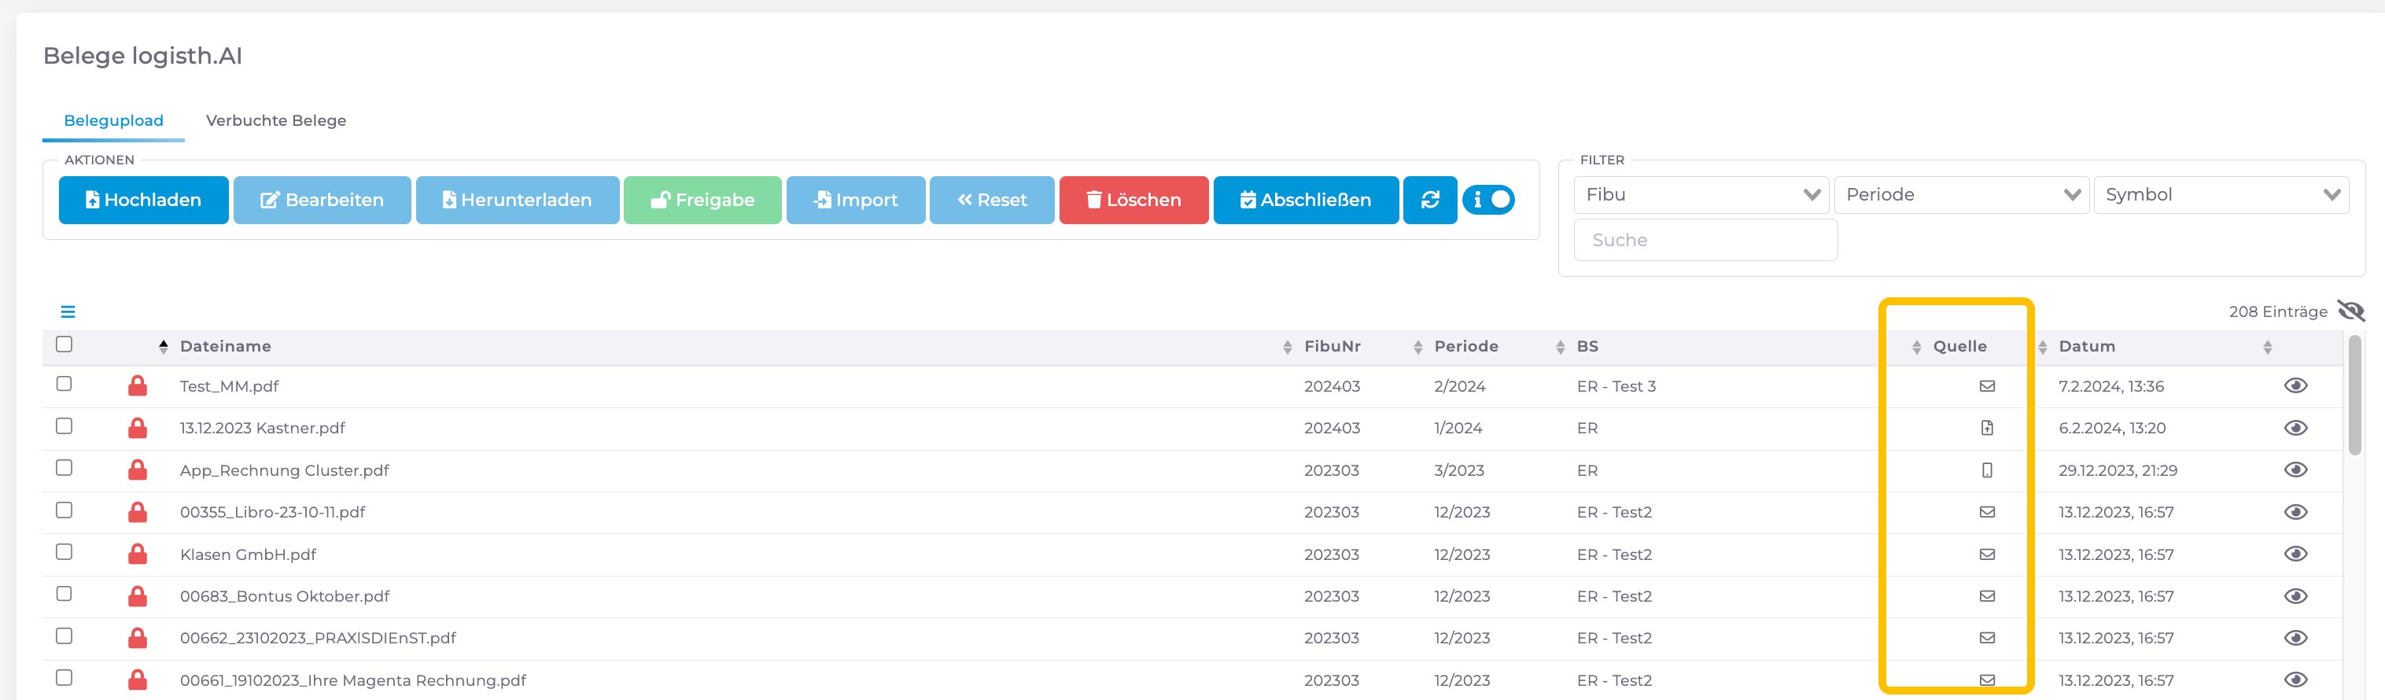Image resolution: width=2385 pixels, height=700 pixels.
Task: Click the BS cell 'ER - Test 3'
Action: tap(1616, 386)
